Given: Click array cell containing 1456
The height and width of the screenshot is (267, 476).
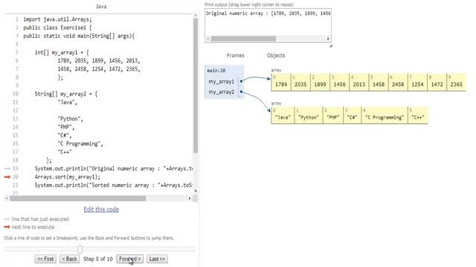Looking at the screenshot, I should (x=339, y=82).
